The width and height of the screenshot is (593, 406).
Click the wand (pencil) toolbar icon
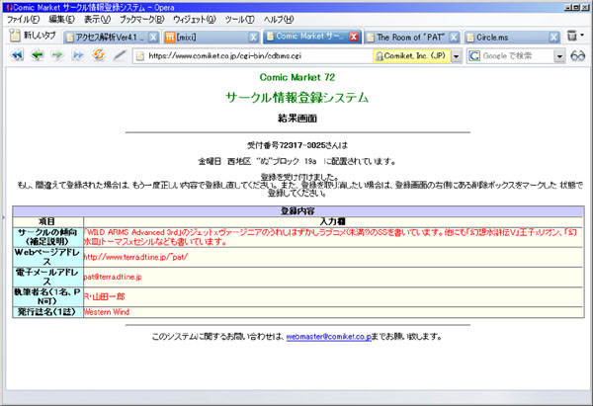120,55
